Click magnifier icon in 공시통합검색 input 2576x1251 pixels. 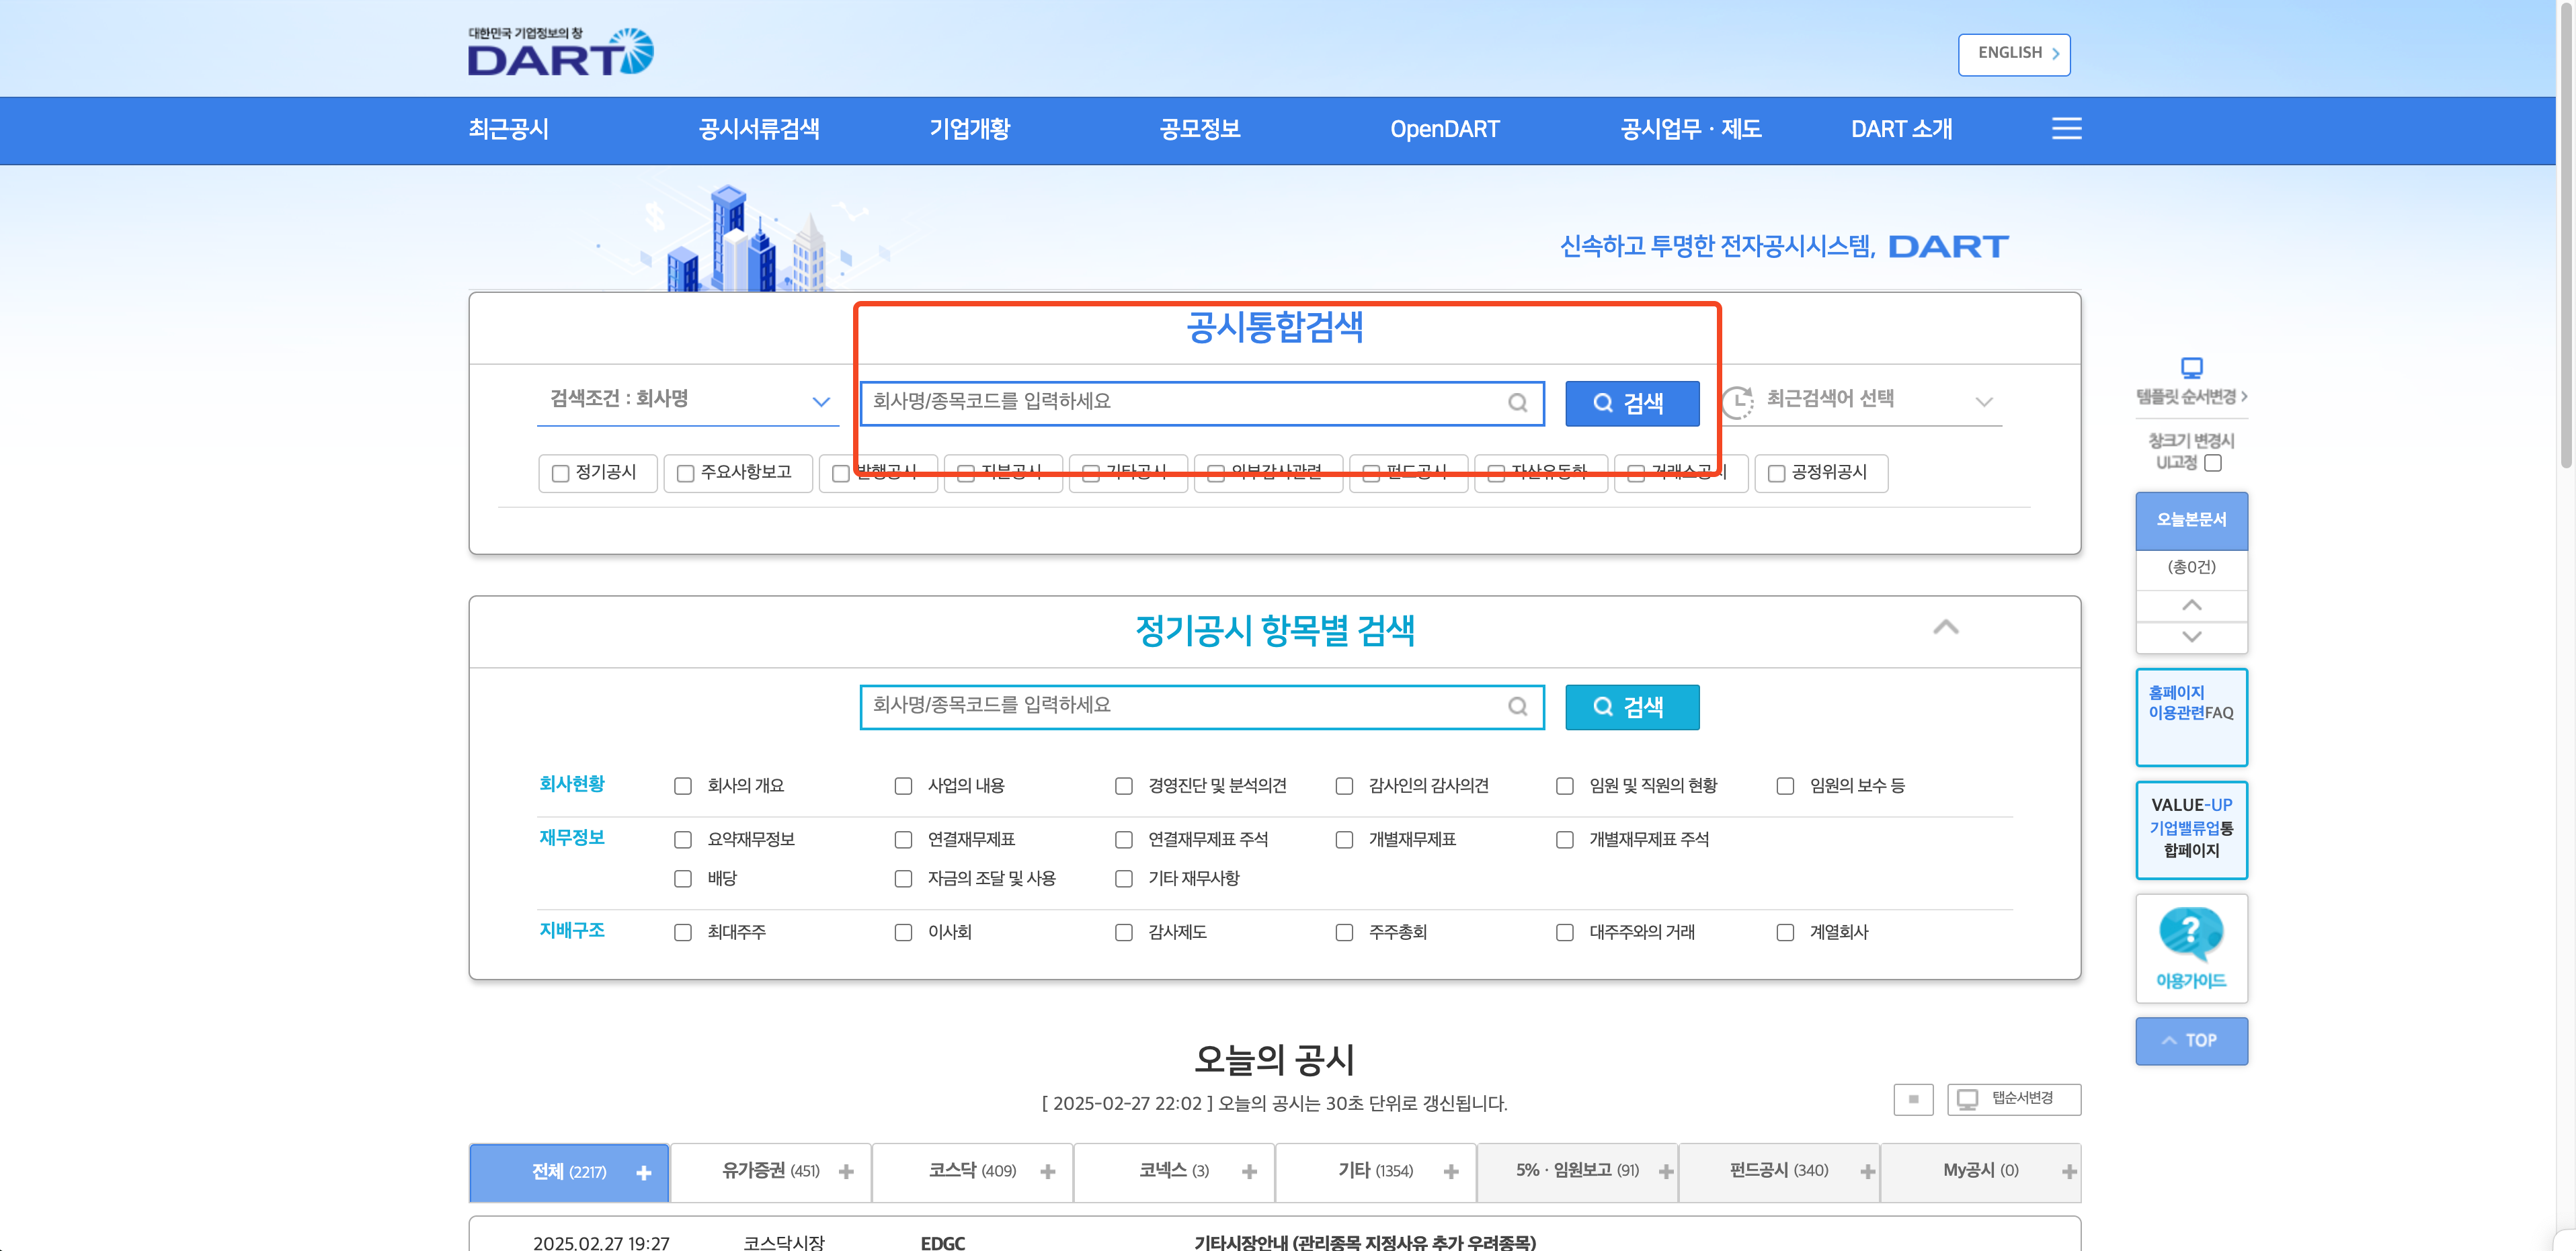tap(1517, 402)
